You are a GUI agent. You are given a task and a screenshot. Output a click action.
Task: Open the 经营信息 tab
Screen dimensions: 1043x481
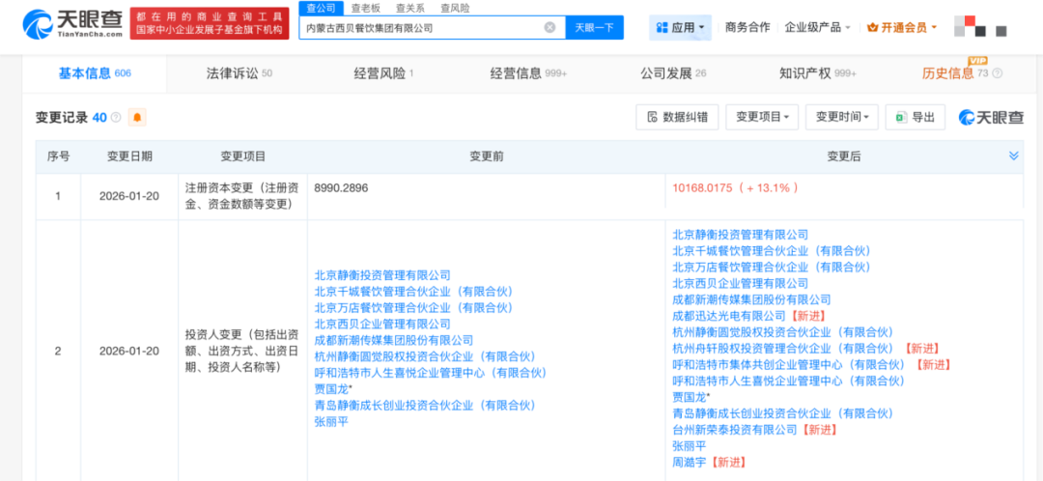pos(528,73)
